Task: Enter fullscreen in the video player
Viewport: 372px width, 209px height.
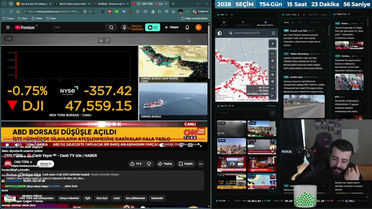Action: pos(200,145)
